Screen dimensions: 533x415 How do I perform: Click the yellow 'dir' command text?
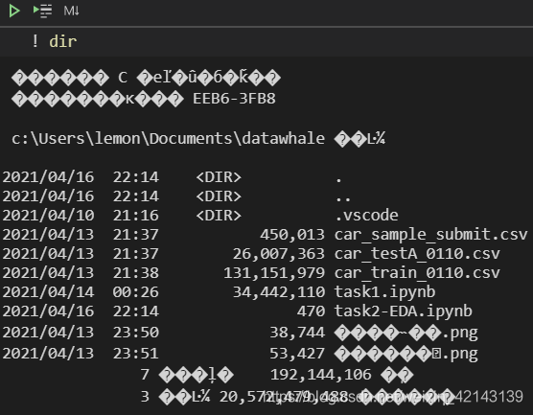[x=63, y=42]
